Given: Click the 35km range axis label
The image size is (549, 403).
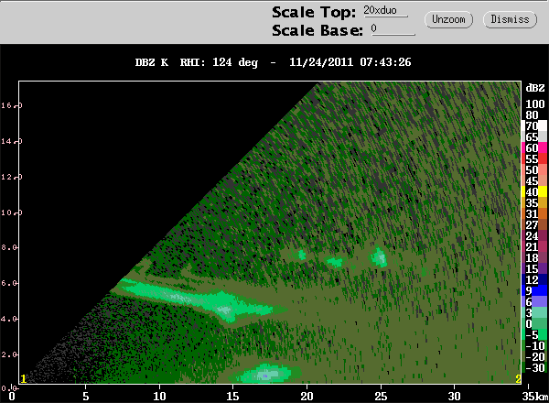Looking at the screenshot, I should tap(534, 397).
